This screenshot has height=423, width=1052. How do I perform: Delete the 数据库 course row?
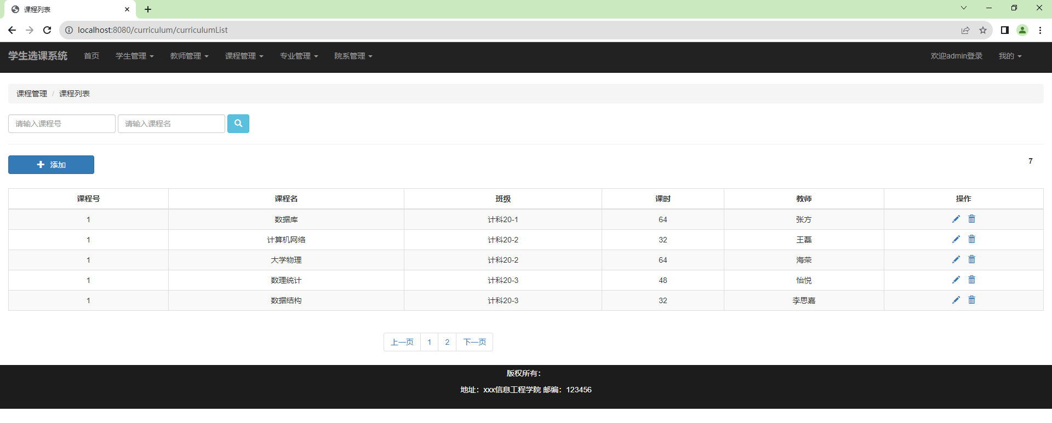[971, 219]
